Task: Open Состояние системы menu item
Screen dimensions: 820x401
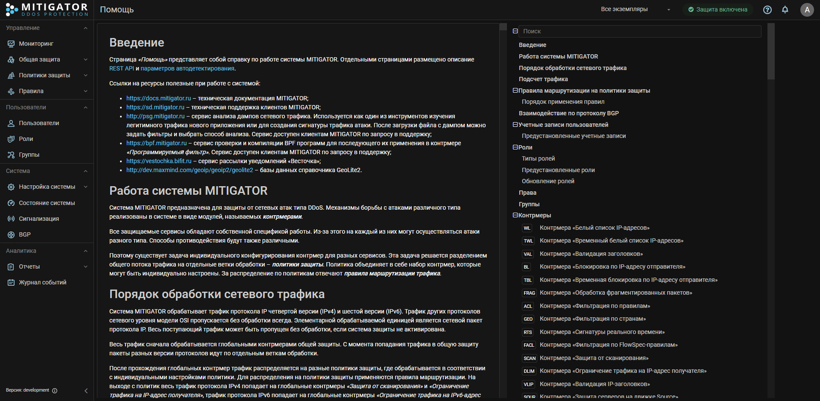Action: (x=47, y=203)
